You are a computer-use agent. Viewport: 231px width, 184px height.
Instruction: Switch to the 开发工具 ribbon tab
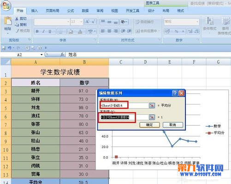point(132,11)
